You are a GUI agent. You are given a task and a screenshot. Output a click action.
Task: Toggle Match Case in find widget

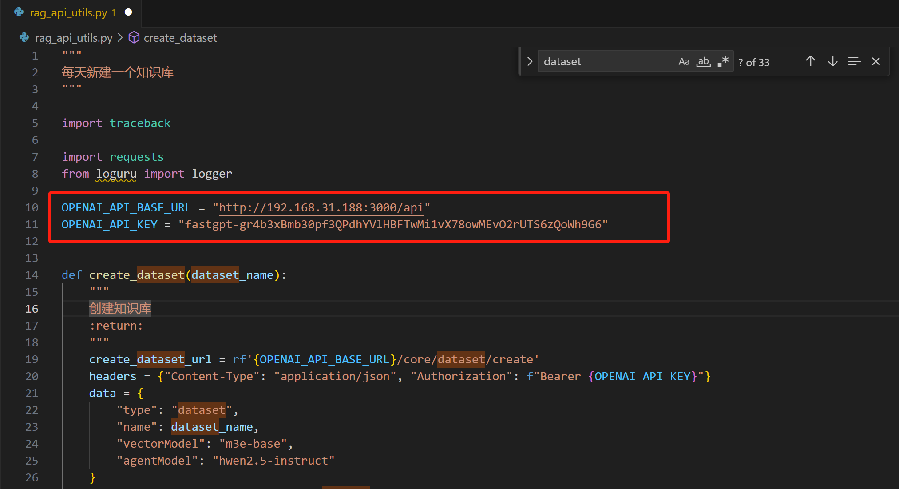(x=684, y=62)
